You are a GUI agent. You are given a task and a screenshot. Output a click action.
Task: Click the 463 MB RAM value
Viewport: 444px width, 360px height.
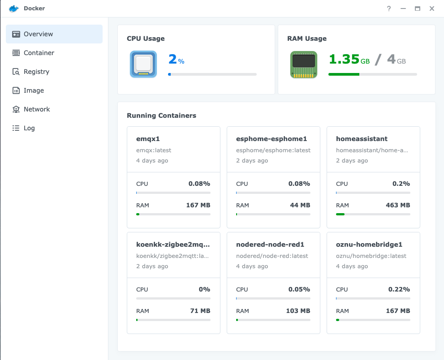398,205
